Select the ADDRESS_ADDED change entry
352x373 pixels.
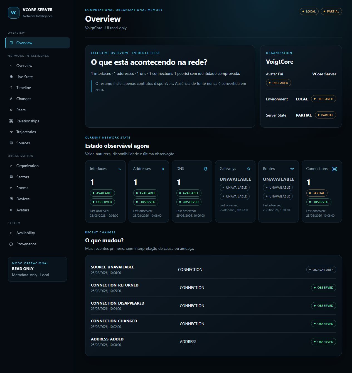[x=213, y=342]
